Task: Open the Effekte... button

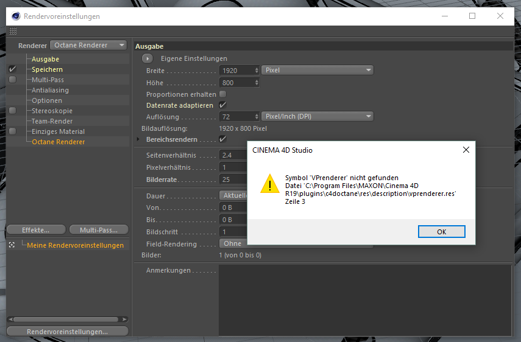Action: (x=36, y=230)
